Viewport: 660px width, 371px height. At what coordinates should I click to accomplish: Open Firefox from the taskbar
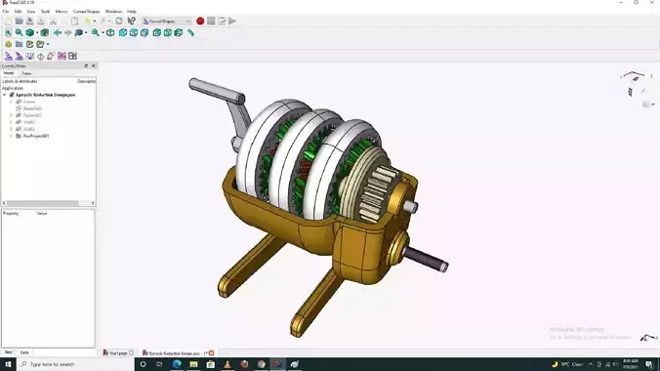point(244,364)
